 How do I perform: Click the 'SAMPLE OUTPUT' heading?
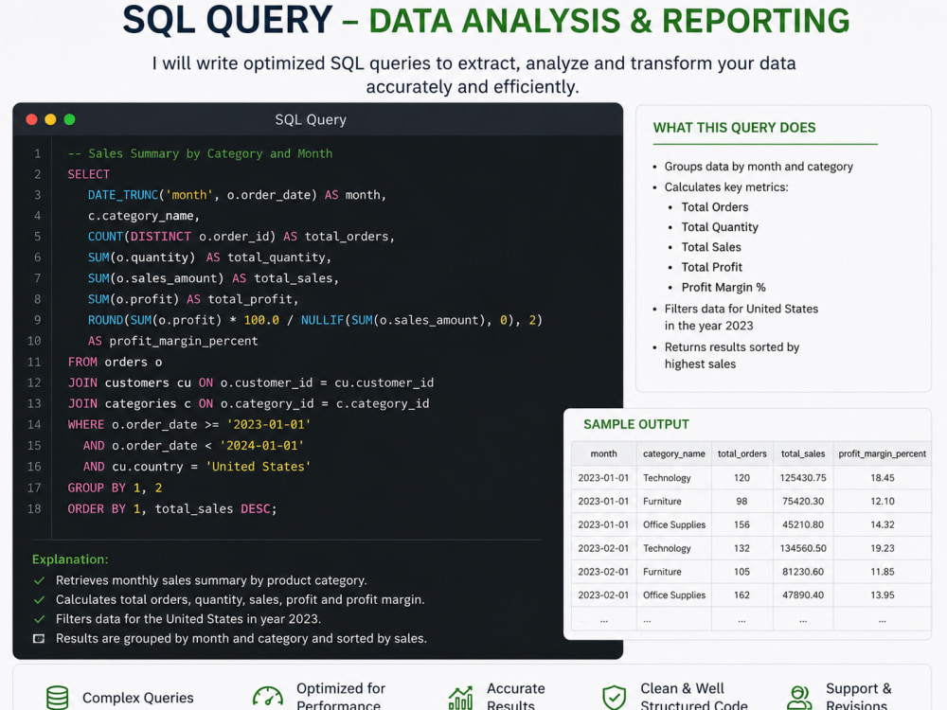636,424
